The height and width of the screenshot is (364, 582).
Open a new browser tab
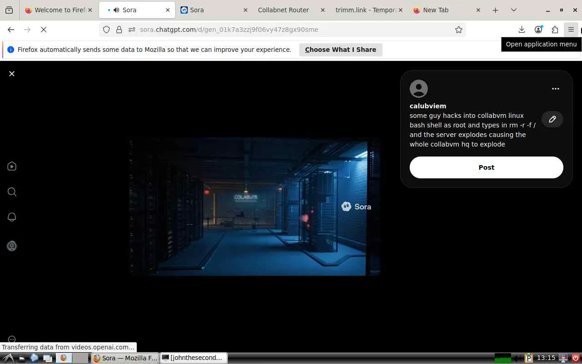tap(496, 10)
